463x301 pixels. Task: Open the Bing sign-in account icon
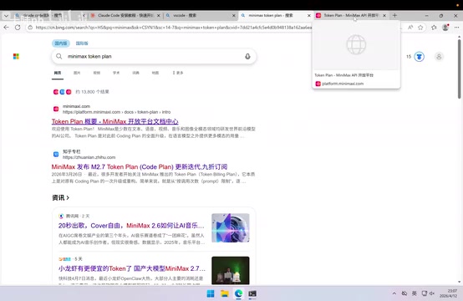[439, 56]
